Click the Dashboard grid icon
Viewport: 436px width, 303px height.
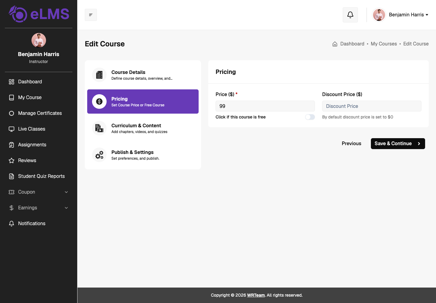pos(12,82)
